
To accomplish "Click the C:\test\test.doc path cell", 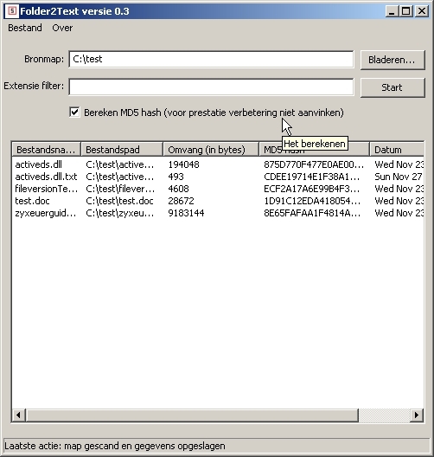I will point(119,201).
